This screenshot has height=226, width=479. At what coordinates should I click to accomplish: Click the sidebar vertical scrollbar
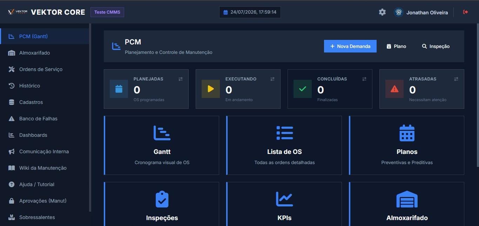[90, 117]
